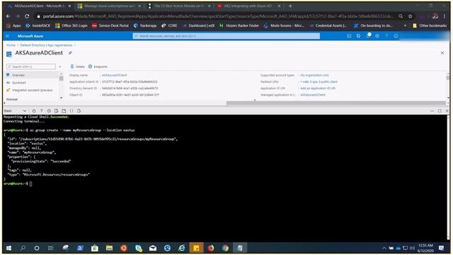The width and height of the screenshot is (453, 255).
Task: Open redirect URIs 1 web link
Action: (319, 82)
